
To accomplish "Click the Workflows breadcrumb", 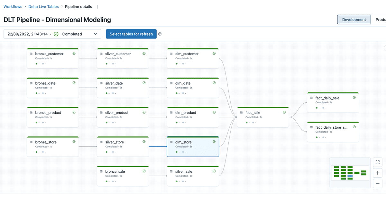I will [x=13, y=6].
